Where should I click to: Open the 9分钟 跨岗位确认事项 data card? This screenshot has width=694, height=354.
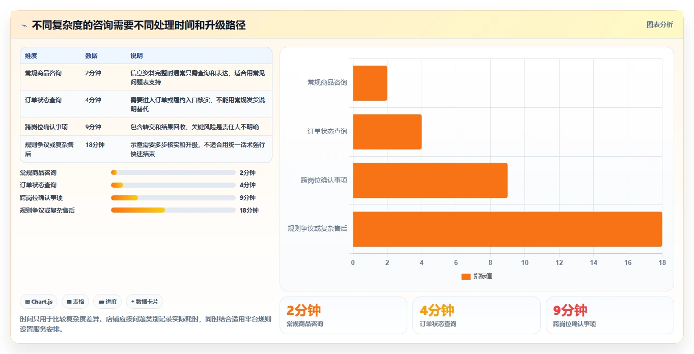[x=609, y=315]
